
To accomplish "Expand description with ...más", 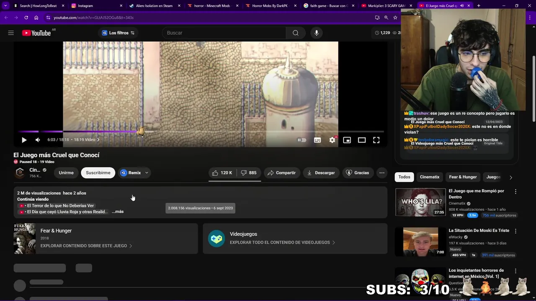I will click(x=118, y=212).
